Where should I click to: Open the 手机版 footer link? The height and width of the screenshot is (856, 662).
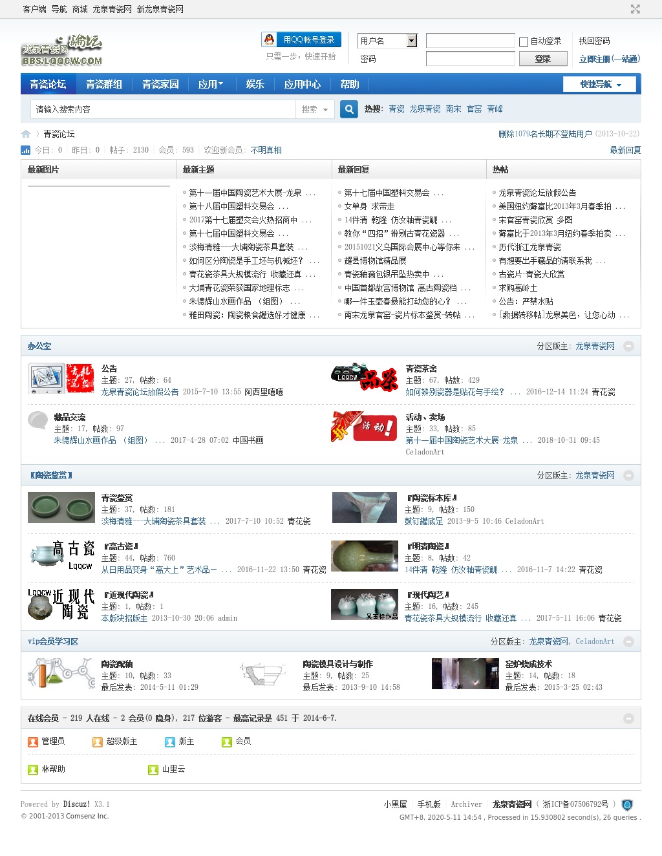click(429, 804)
